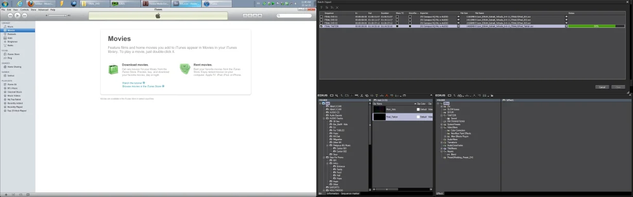Image resolution: width=633 pixels, height=197 pixels.
Task: Click the Windows Start button
Action: pos(5,4)
